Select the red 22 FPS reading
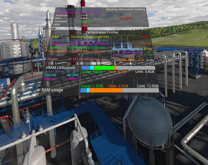The height and width of the screenshot is (165, 208). tap(85, 25)
